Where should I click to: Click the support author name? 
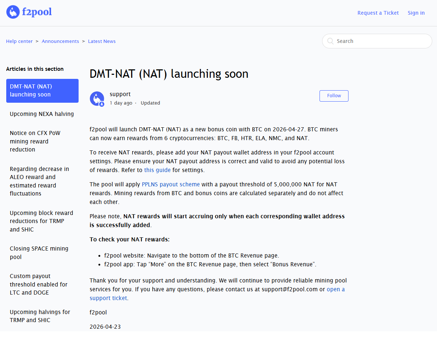[x=120, y=94]
